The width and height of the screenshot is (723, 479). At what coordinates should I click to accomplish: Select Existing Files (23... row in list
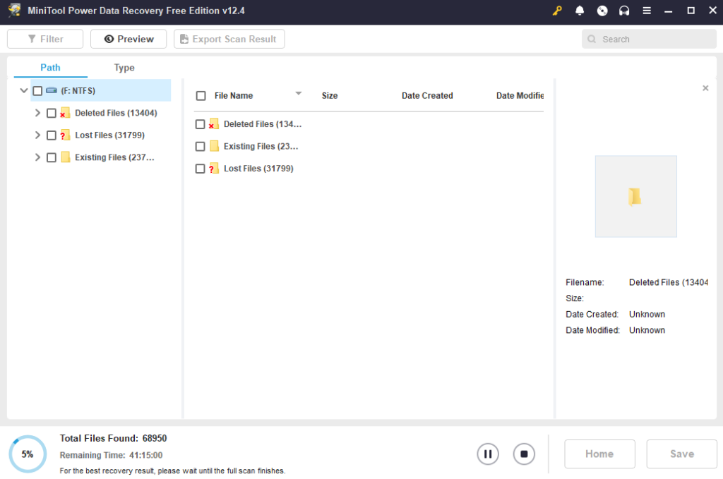point(369,146)
